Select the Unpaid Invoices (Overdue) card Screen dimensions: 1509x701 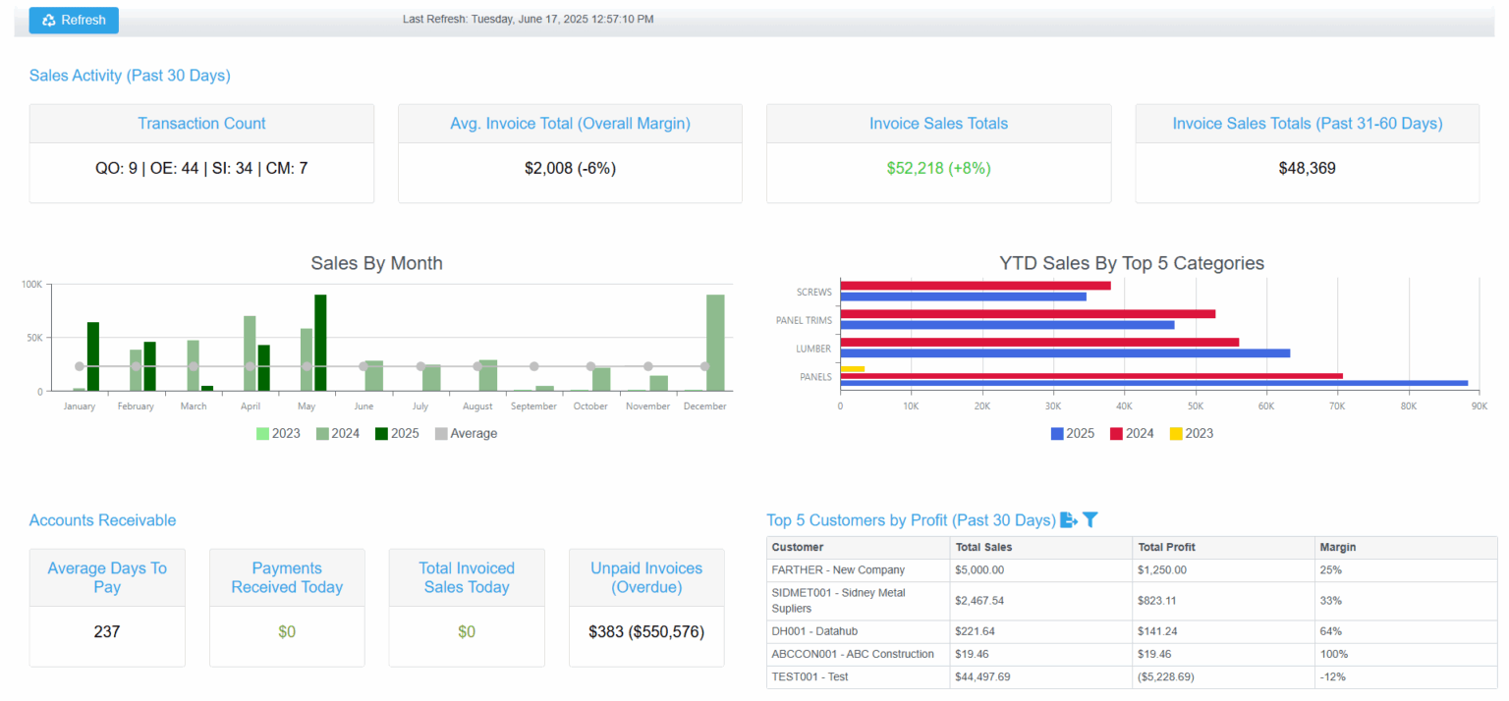point(646,607)
